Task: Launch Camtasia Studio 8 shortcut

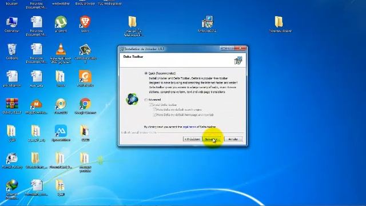Action: click(85, 53)
